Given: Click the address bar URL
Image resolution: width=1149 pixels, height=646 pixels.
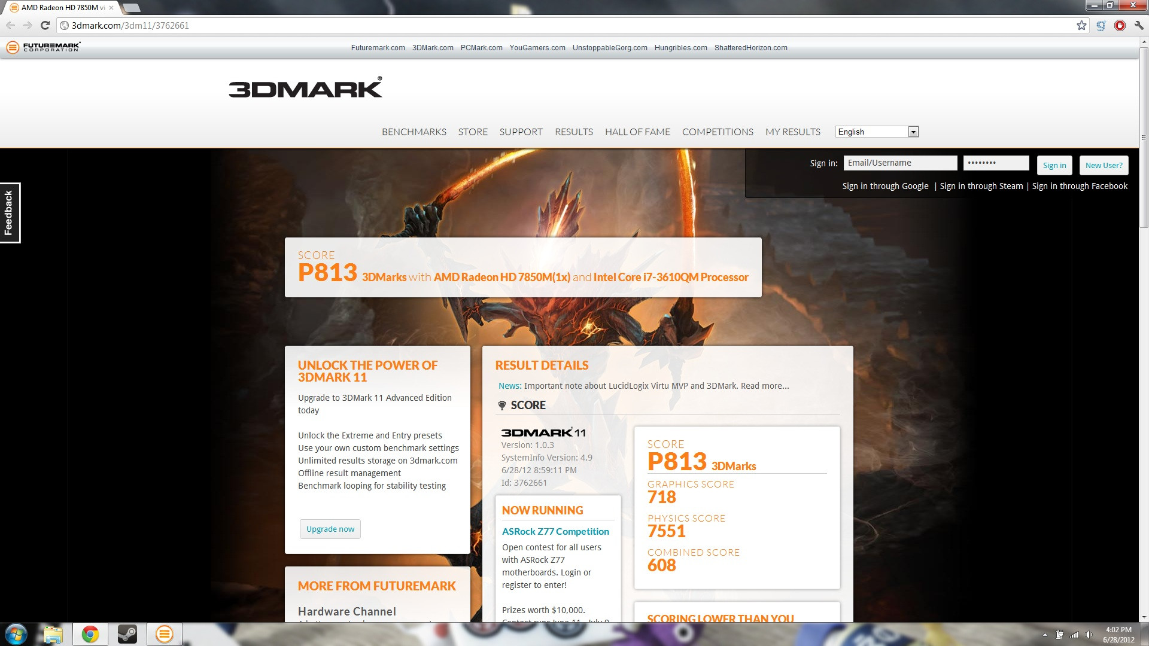Looking at the screenshot, I should pos(130,25).
